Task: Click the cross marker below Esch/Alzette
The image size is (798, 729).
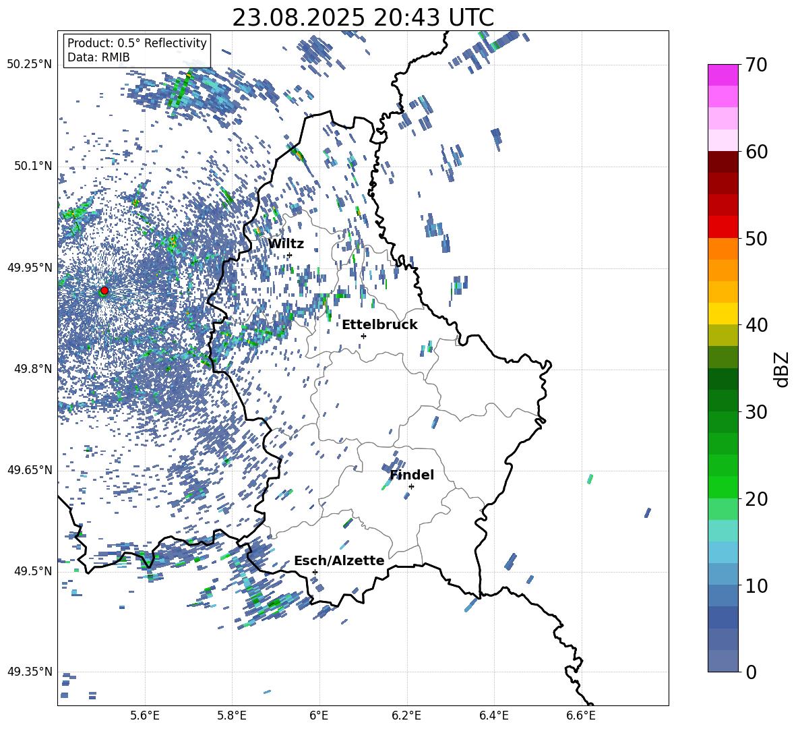Action: tap(315, 572)
